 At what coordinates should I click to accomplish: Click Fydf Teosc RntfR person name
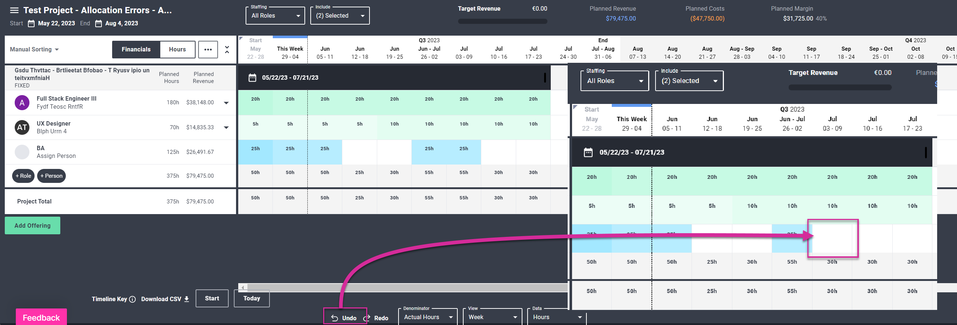coord(60,107)
